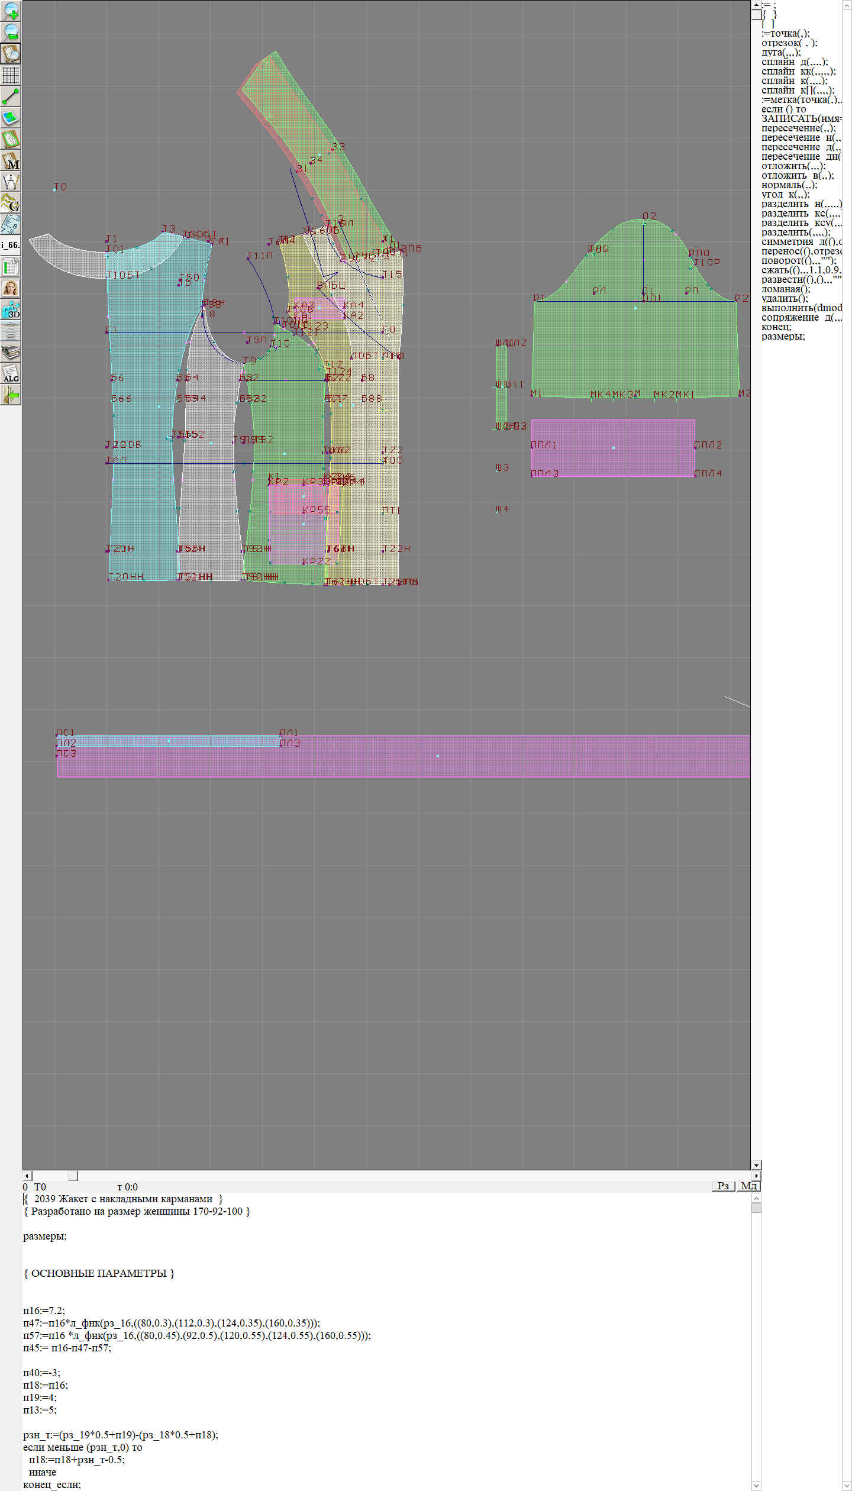
Task: Select 'пересечение(.,);' in the operator list
Action: tap(798, 128)
